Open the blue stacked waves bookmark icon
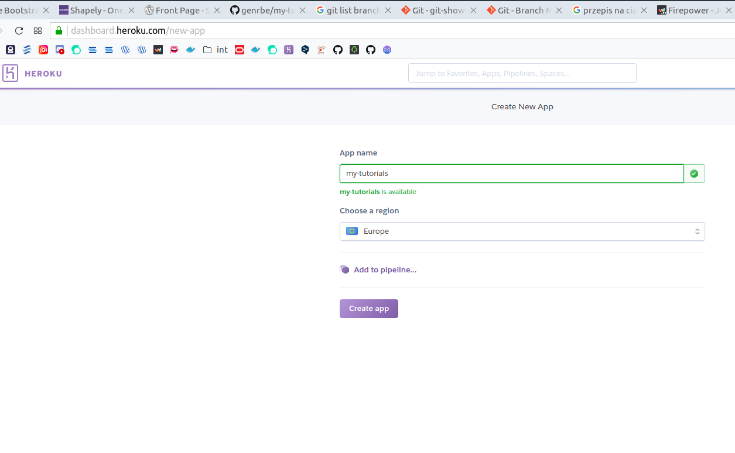735x453 pixels. 27,50
